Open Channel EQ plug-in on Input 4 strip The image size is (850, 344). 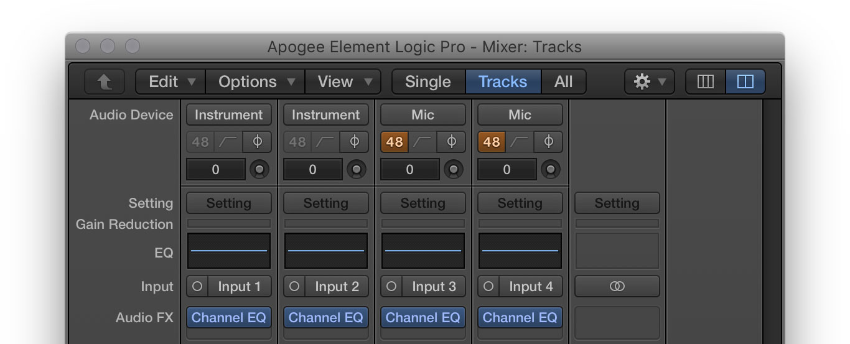[x=520, y=317]
